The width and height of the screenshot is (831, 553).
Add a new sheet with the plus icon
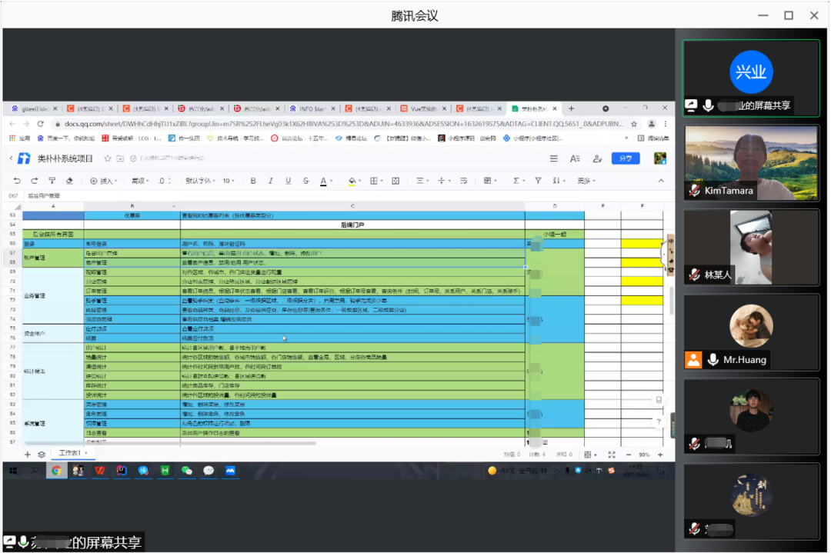(x=28, y=455)
